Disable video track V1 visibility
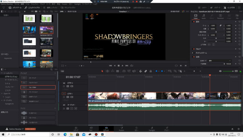The image size is (243, 137). [72, 97]
